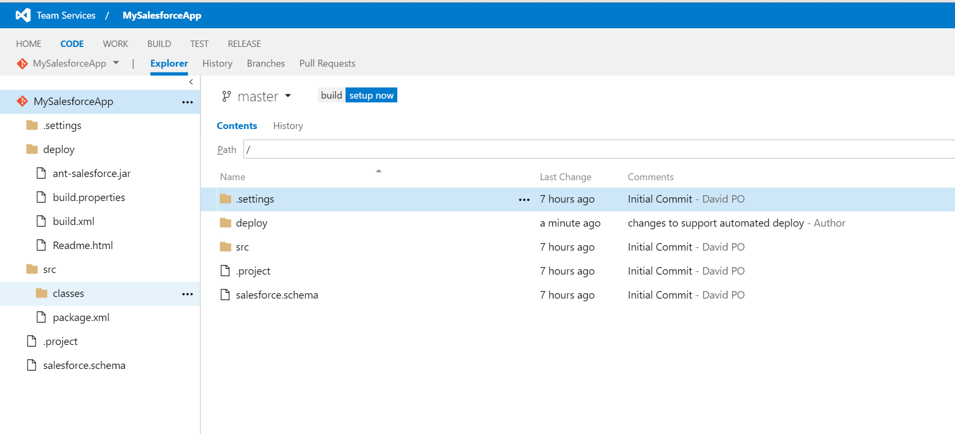Click the Comments column header
The image size is (955, 434).
tap(651, 177)
